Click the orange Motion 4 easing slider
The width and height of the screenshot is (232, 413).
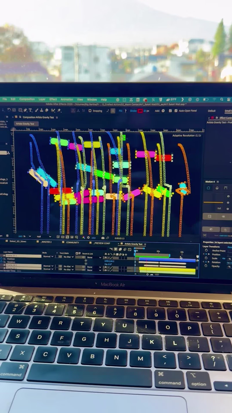(x=213, y=202)
